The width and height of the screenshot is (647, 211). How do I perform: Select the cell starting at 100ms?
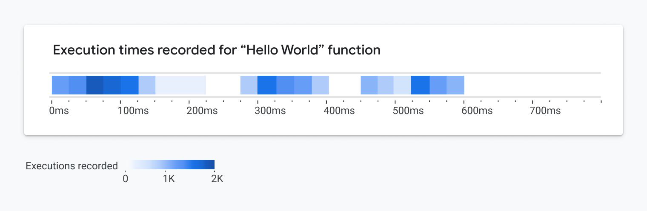[130, 85]
